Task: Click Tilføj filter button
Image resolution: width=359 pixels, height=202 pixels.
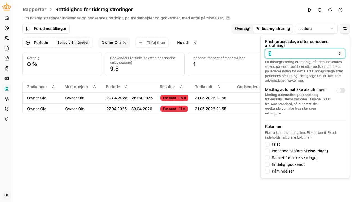Action: tap(152, 43)
